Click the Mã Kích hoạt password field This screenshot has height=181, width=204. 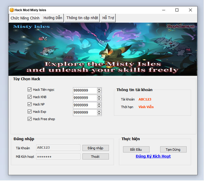[58, 156]
